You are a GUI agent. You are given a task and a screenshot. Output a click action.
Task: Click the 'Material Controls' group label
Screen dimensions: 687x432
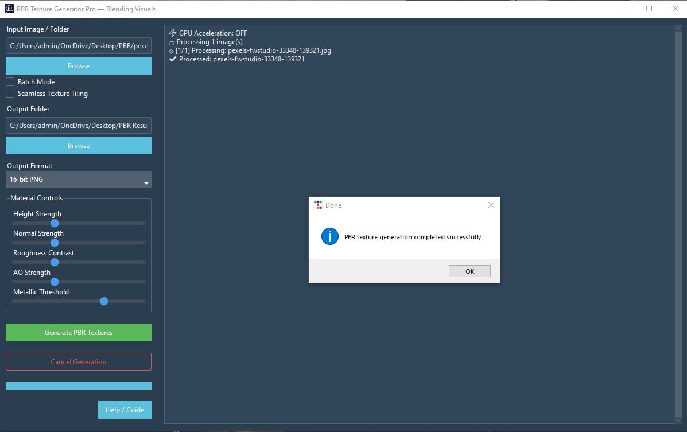[36, 197]
